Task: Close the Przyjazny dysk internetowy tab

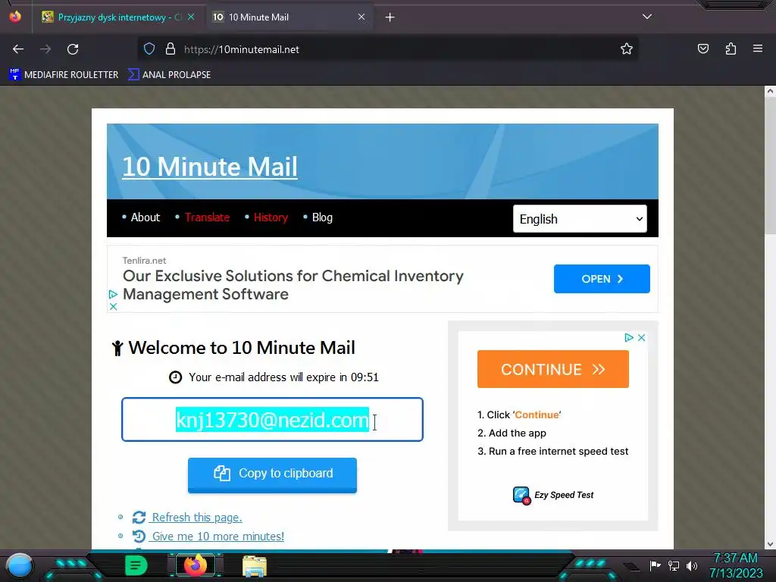Action: click(x=191, y=17)
